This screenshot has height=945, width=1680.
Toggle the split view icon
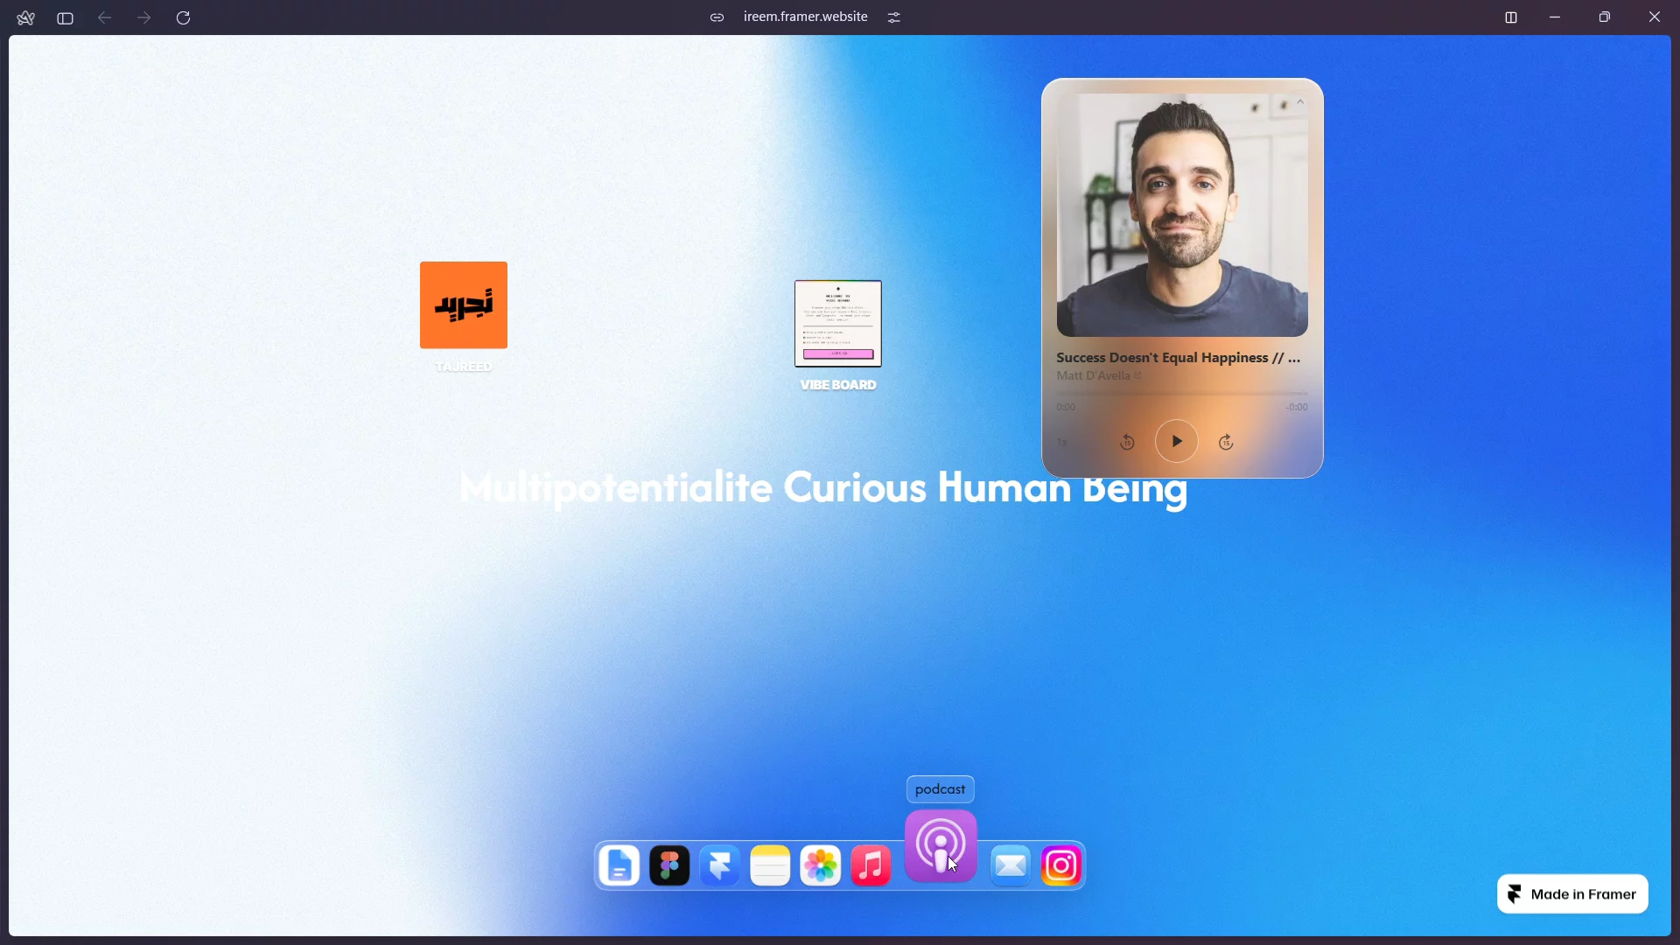tap(1511, 17)
